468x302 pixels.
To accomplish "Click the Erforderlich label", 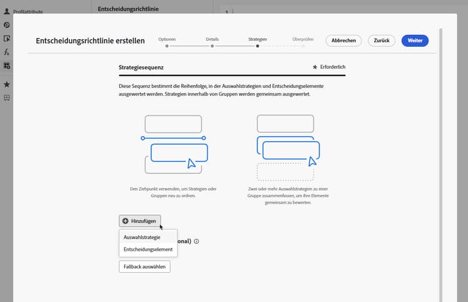I will click(333, 67).
